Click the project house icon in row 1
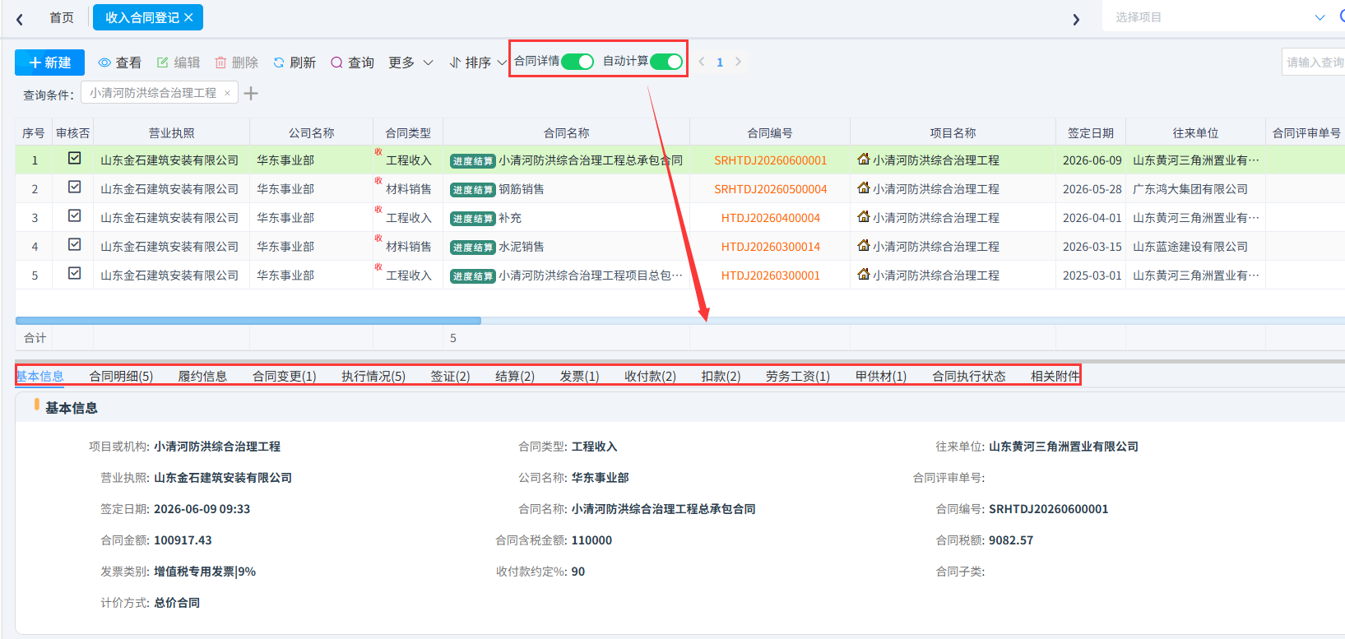This screenshot has height=639, width=1345. tap(864, 159)
